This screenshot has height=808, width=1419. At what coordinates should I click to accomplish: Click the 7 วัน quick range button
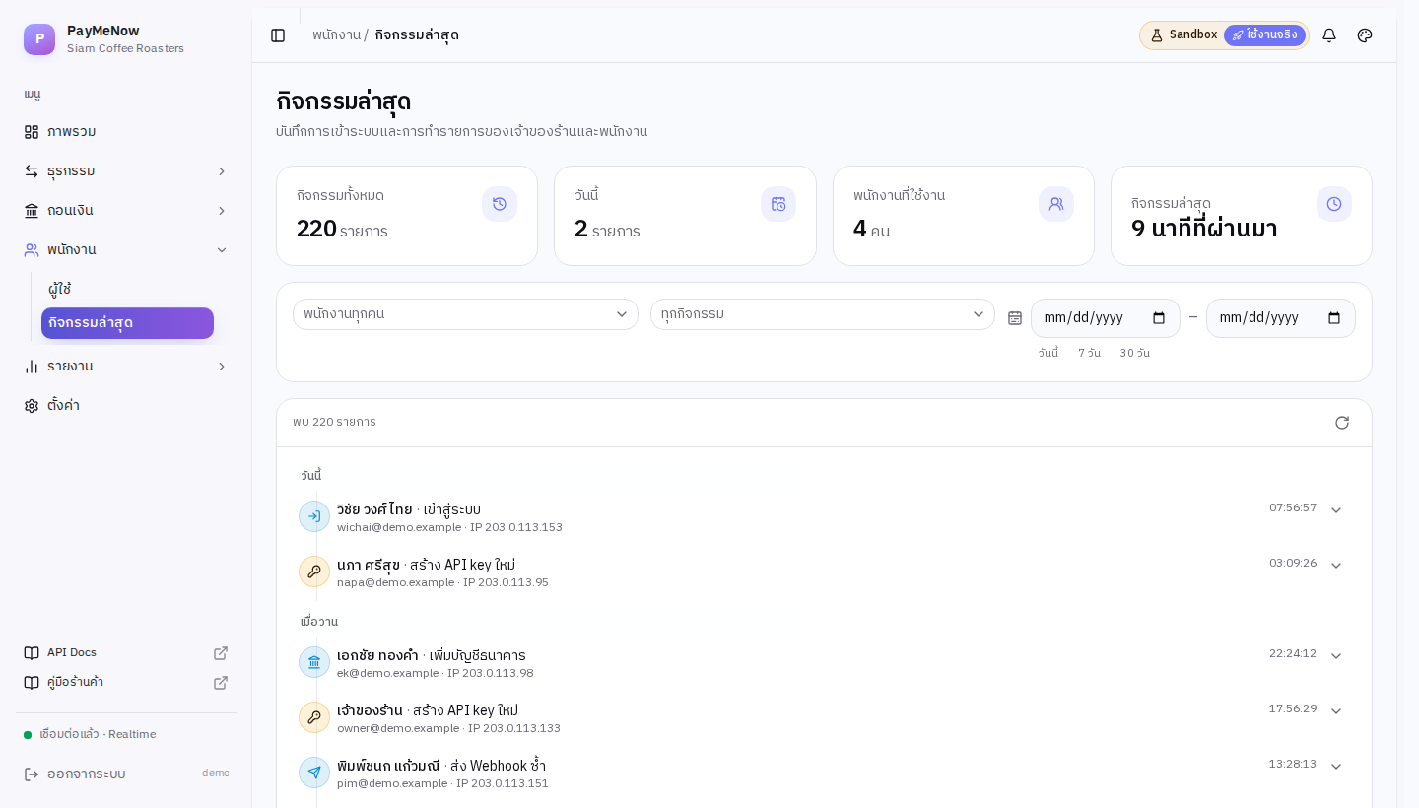point(1089,353)
